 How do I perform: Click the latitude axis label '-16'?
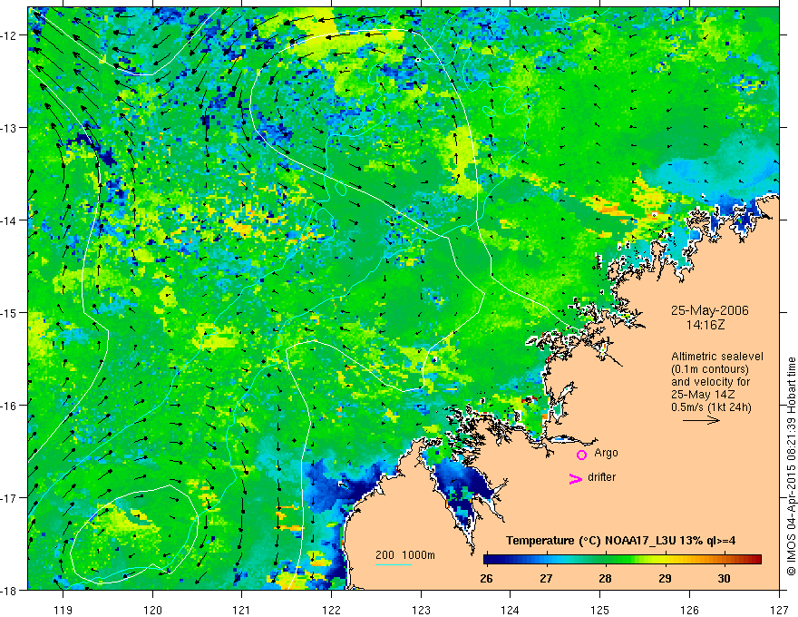(11, 406)
